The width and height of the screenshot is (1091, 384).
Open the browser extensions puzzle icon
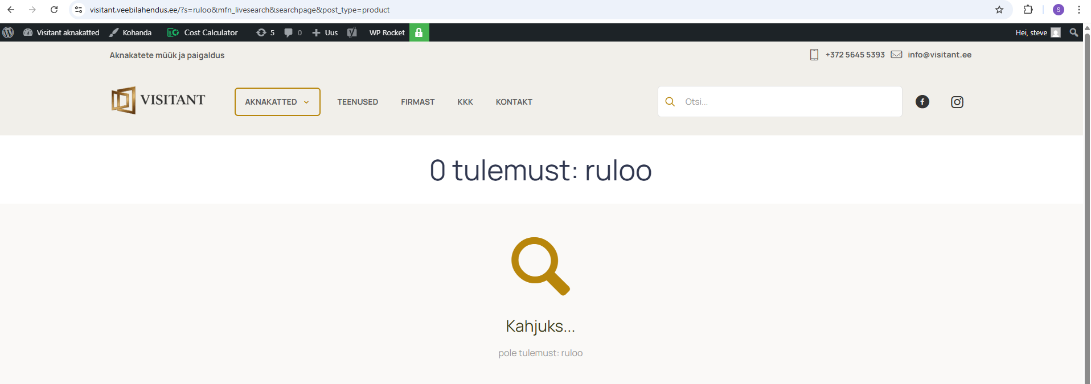point(1028,10)
